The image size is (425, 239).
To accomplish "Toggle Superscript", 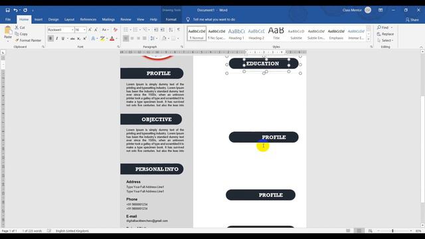I will click(x=85, y=39).
